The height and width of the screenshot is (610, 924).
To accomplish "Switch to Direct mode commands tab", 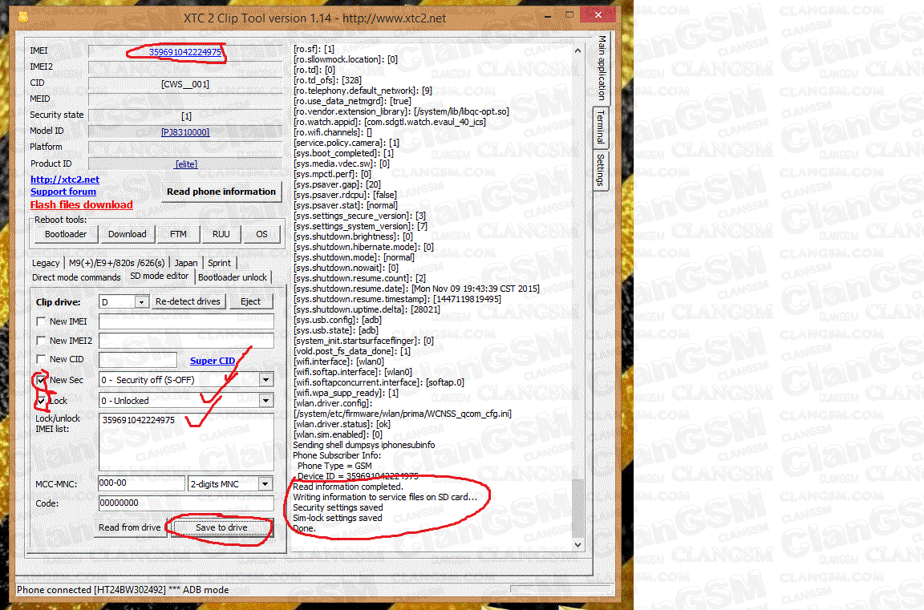I will [76, 277].
